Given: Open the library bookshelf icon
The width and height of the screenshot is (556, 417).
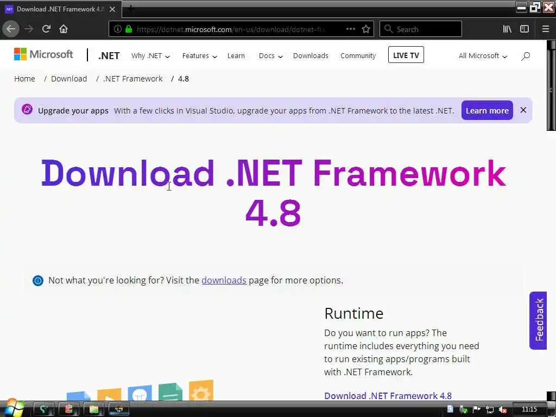Looking at the screenshot, I should [x=507, y=29].
